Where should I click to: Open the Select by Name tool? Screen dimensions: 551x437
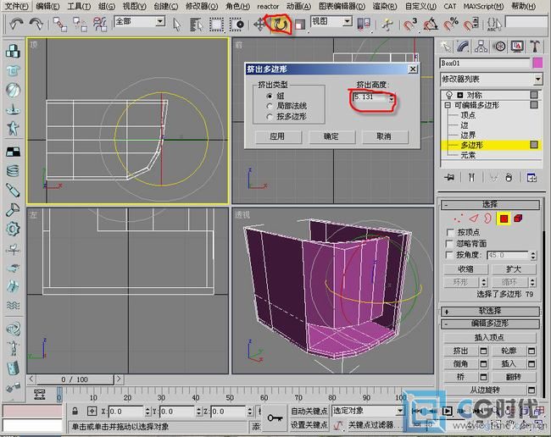(x=196, y=25)
